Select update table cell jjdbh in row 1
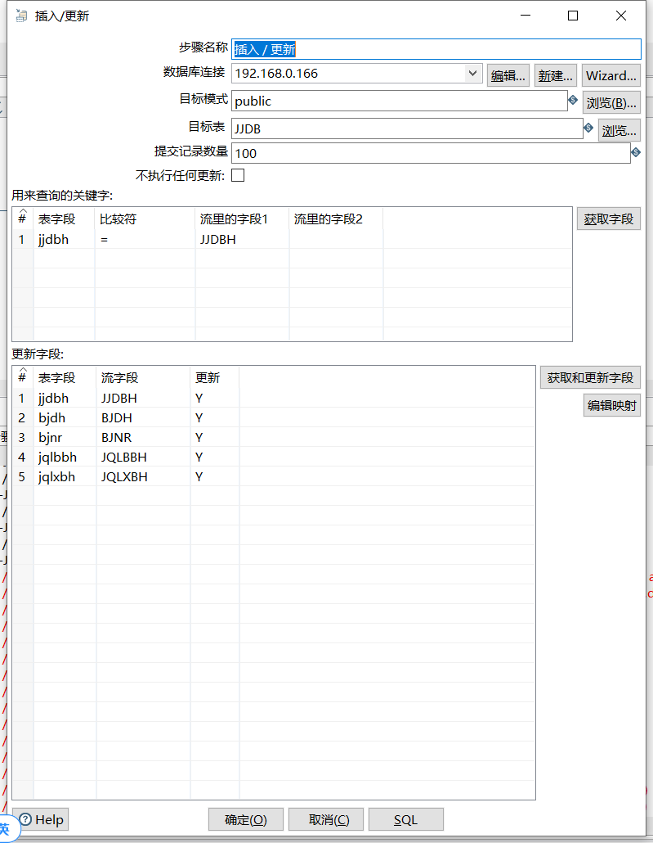The width and height of the screenshot is (653, 843). tap(65, 398)
